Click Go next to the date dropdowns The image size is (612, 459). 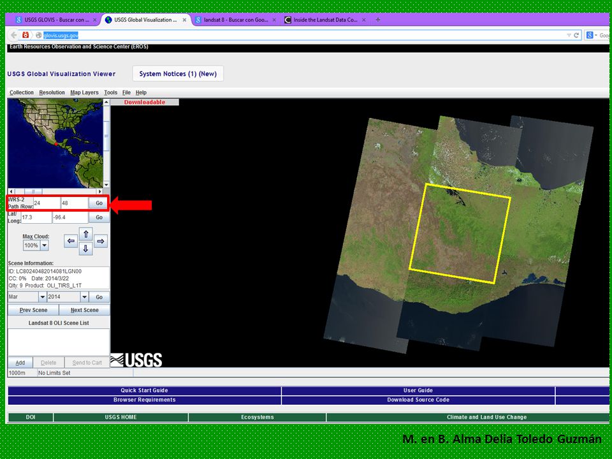point(99,297)
